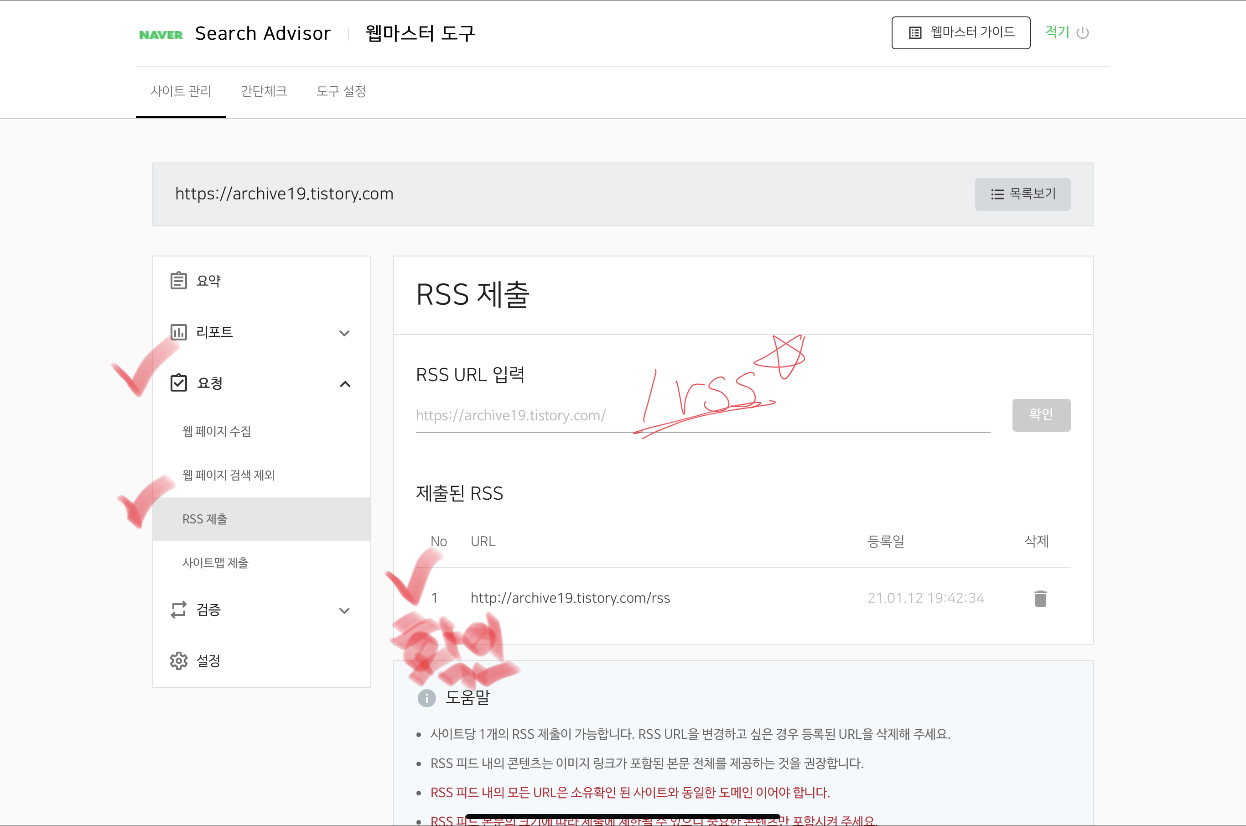The image size is (1246, 826).
Task: Click the NAVER logo
Action: click(161, 35)
